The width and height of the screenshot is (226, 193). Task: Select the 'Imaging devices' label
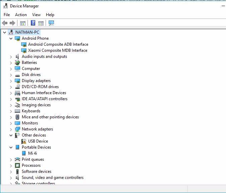(x=36, y=105)
